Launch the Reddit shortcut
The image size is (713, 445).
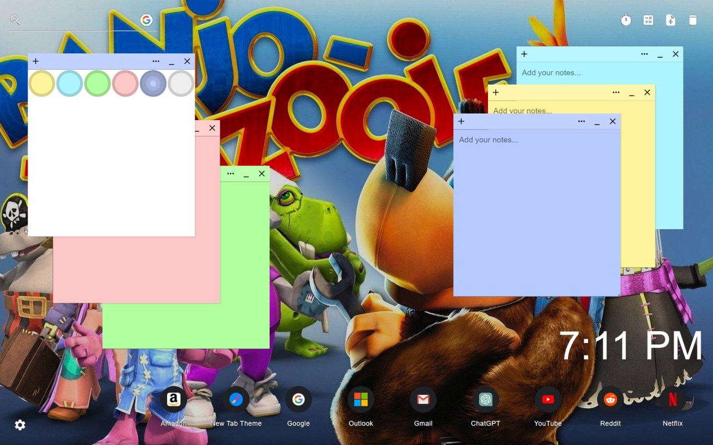point(610,399)
